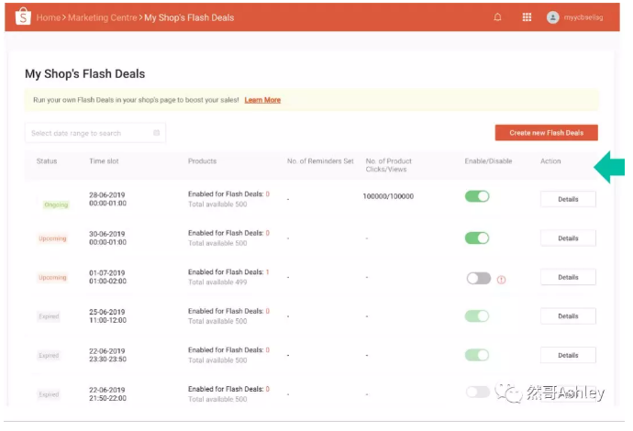The image size is (633, 431).
Task: Click the user avatar icon
Action: pyautogui.click(x=552, y=17)
